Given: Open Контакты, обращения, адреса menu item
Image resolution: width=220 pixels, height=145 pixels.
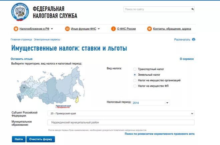Looking at the screenshot, I should [172, 29].
